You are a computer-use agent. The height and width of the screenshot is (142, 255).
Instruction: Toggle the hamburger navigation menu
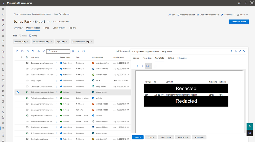[x=3, y=9]
